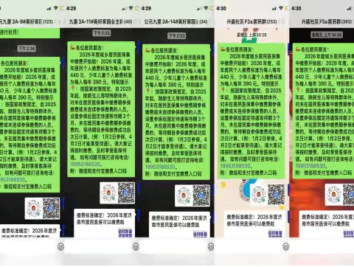354x267 pixels.
Task: Open emoji picker in the F3a居民群 chat
Action: 285,246
